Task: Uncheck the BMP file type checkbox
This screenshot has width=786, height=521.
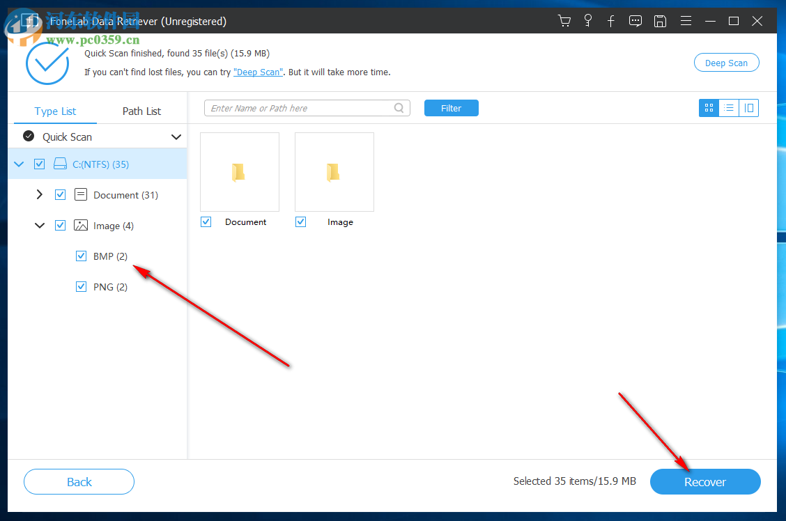Action: 81,256
